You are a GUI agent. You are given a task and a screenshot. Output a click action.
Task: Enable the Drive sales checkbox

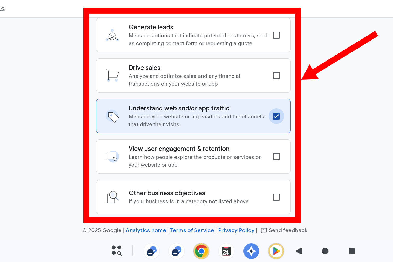[x=276, y=76]
